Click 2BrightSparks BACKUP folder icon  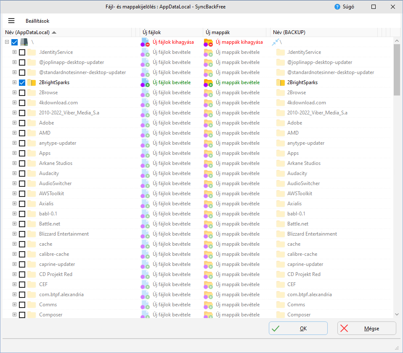tap(281, 82)
